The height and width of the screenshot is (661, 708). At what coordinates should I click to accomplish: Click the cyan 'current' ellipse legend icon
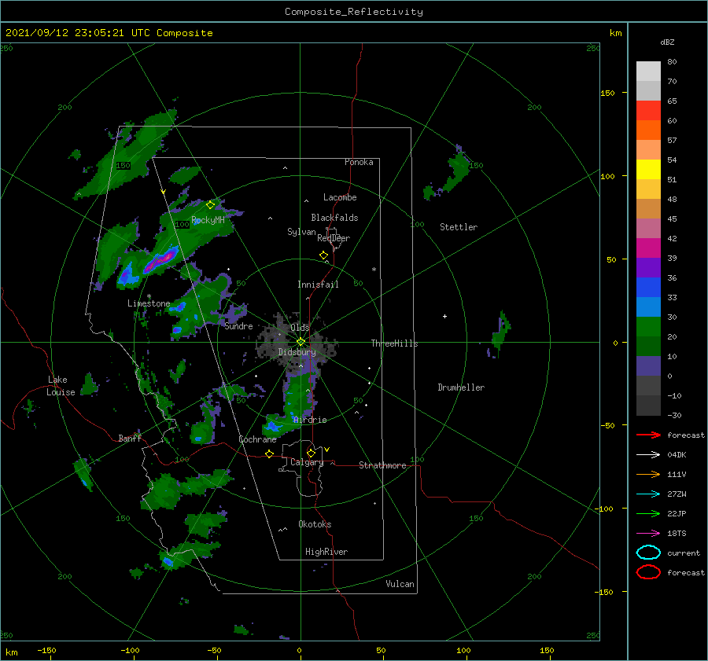(648, 553)
